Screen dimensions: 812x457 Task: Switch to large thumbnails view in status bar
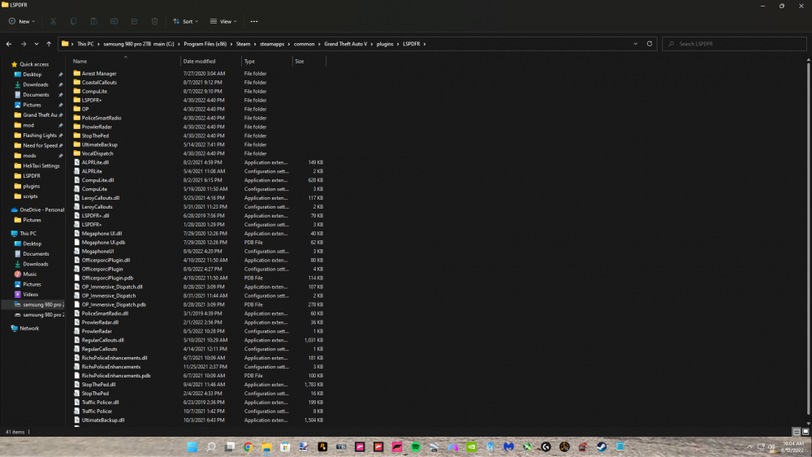pyautogui.click(x=806, y=432)
